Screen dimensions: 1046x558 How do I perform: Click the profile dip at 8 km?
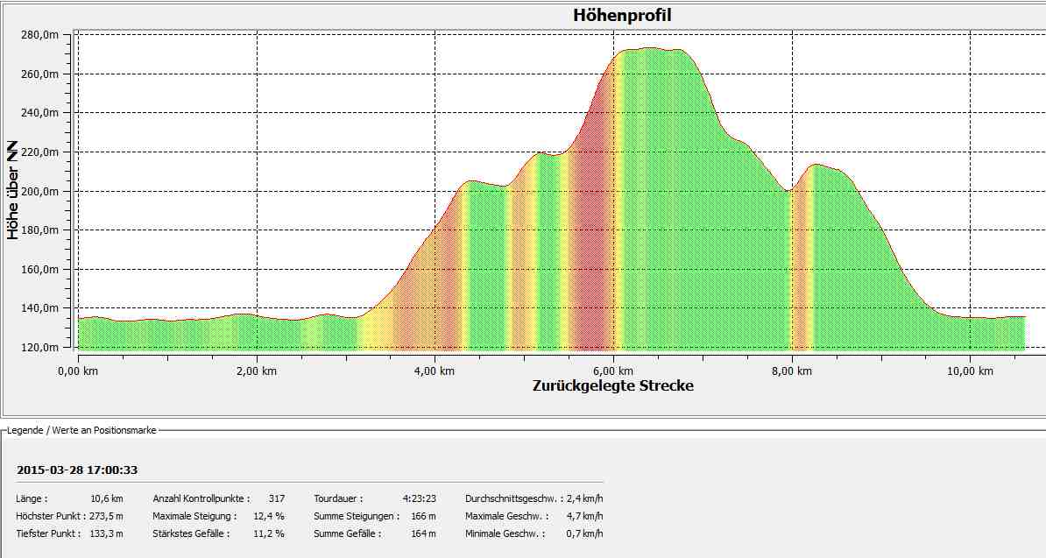coord(789,190)
